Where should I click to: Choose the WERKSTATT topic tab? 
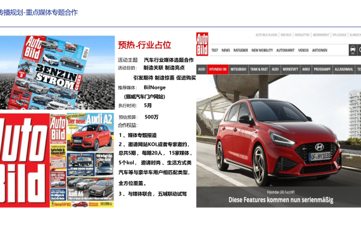[x=290, y=69]
